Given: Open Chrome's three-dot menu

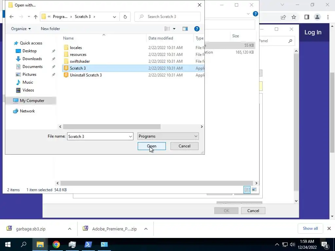Looking at the screenshot, I should pyautogui.click(x=328, y=17).
